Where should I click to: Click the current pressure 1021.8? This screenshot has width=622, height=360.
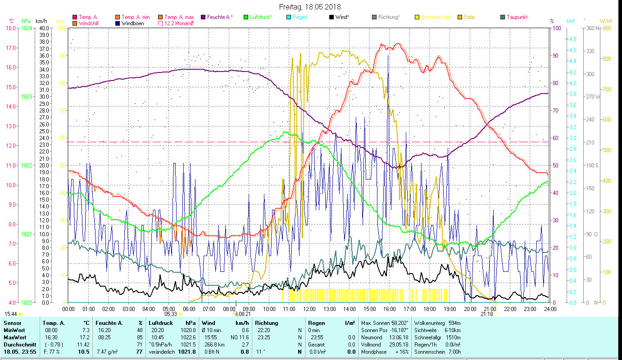187,352
